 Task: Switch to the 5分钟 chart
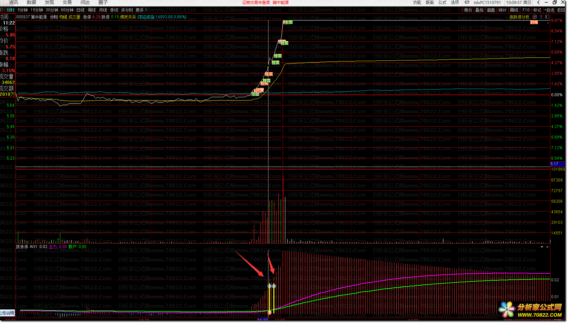pos(23,10)
